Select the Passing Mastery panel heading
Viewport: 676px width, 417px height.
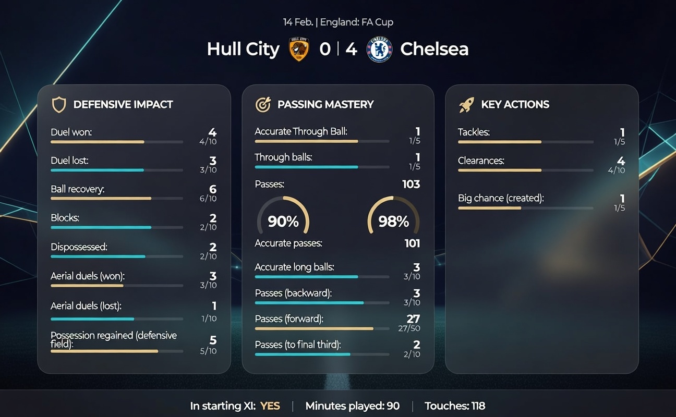[325, 105]
